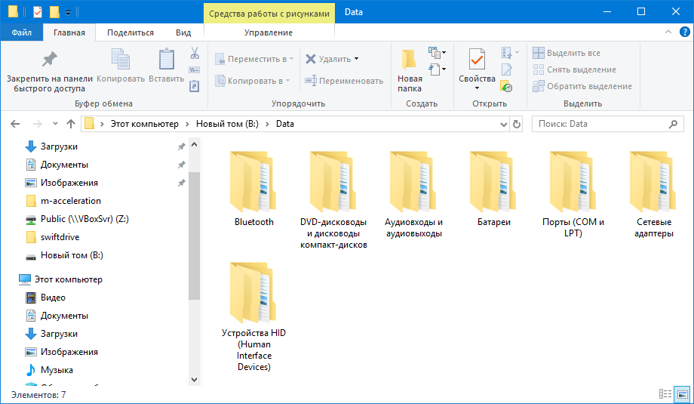Click Переименовать button

[344, 81]
